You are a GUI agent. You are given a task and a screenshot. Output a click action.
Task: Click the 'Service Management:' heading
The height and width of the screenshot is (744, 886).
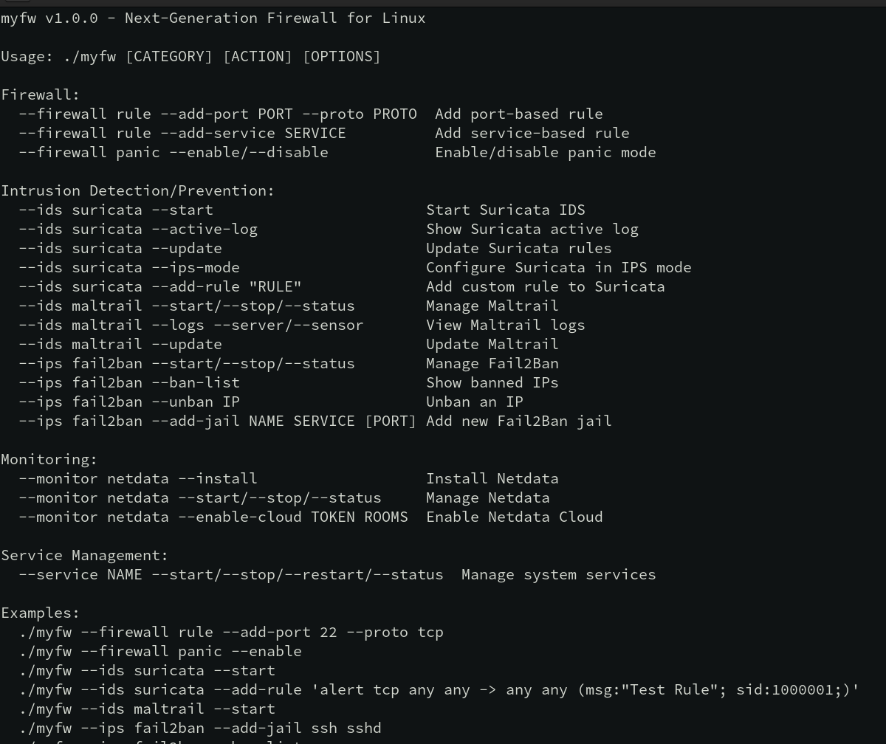point(84,555)
